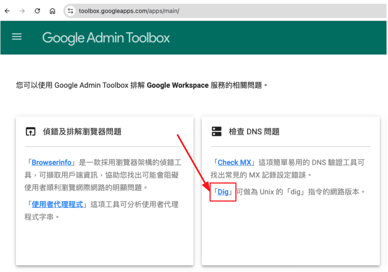
Task: Reload the current page
Action: tap(37, 11)
